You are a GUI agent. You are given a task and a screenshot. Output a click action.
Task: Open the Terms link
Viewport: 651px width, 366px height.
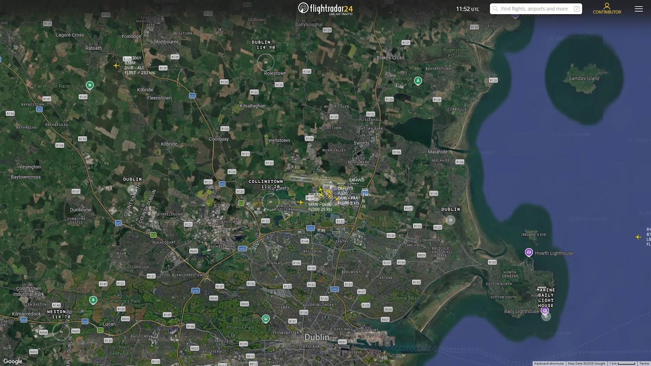tap(644, 363)
